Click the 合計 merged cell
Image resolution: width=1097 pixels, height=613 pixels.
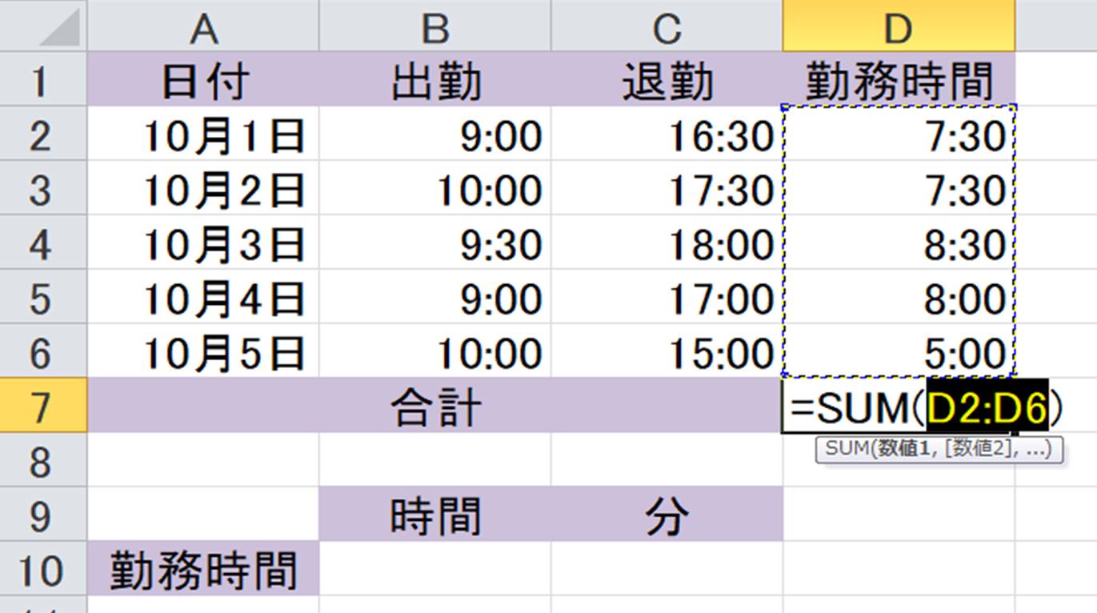[435, 408]
